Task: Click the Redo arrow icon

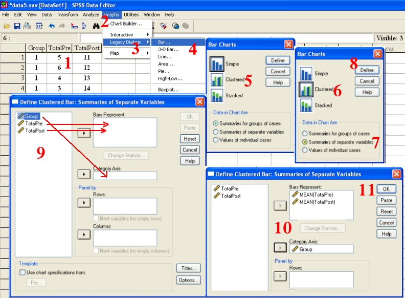Action: click(x=62, y=26)
